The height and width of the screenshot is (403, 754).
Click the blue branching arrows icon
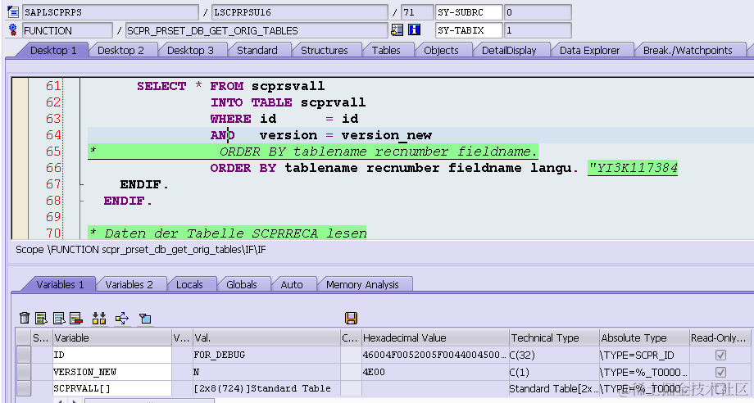[x=122, y=318]
